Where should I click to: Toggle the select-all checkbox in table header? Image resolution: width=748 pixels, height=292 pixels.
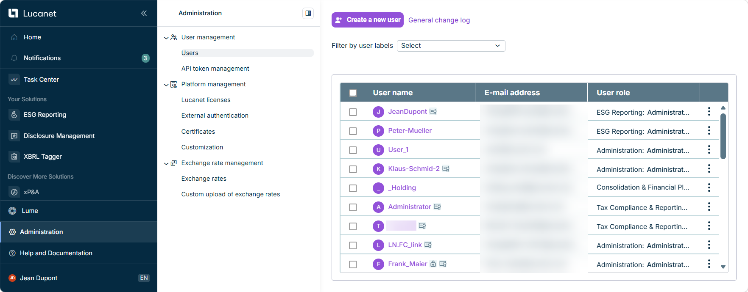pos(353,93)
